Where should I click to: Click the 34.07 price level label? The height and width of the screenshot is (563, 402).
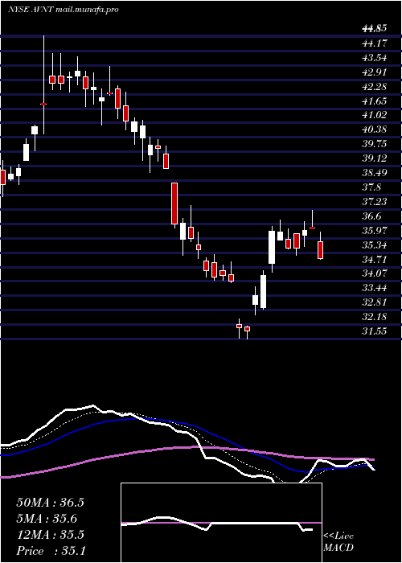click(375, 273)
